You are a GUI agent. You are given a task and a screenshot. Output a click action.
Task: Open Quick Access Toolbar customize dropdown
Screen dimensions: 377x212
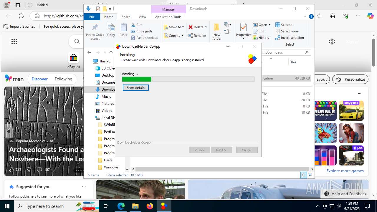(x=110, y=9)
